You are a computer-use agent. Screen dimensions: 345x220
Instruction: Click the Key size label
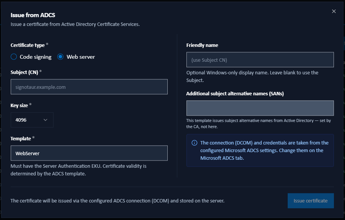[19, 105]
